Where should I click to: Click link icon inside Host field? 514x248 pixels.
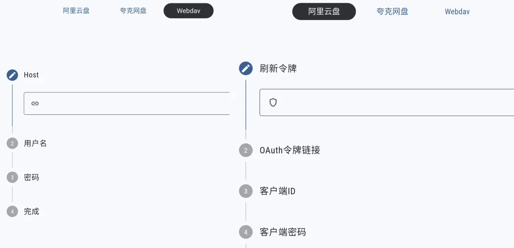point(35,103)
